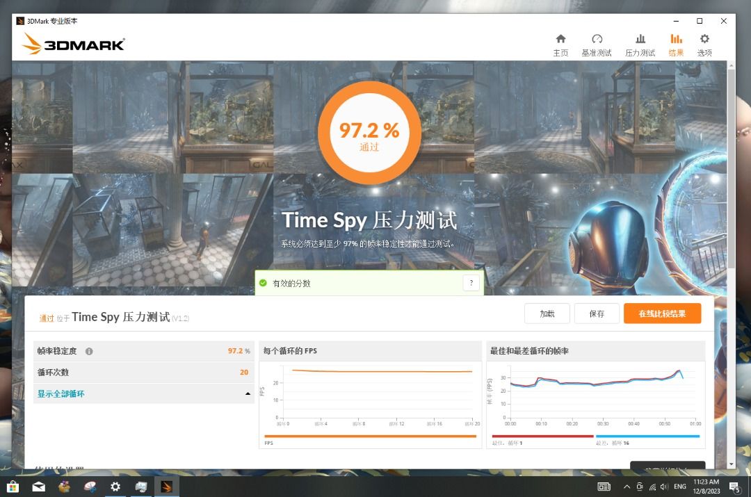The width and height of the screenshot is (751, 497).
Task: Click the 加载 load button
Action: 547,313
